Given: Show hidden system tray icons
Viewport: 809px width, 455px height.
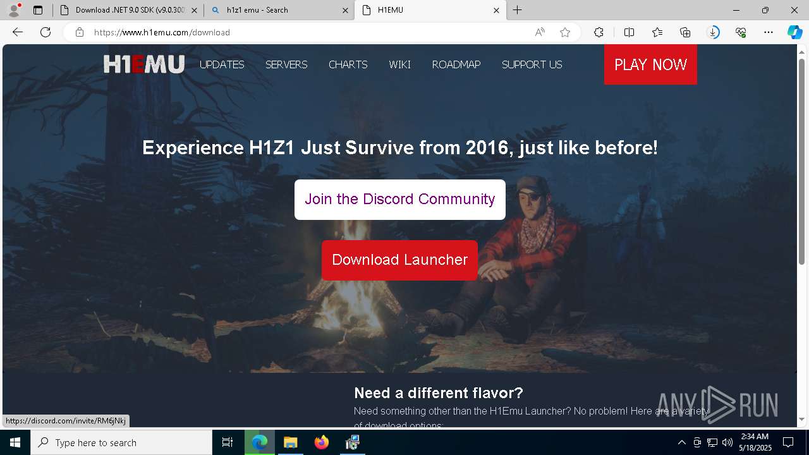Looking at the screenshot, I should click(x=681, y=442).
